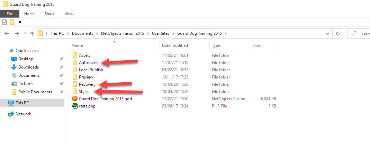Viewport: 370px width, 145px height.
Task: Select Desktop in the navigation pane
Action: tap(26, 59)
